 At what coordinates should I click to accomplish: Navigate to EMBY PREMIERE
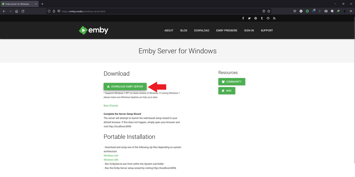(x=227, y=31)
